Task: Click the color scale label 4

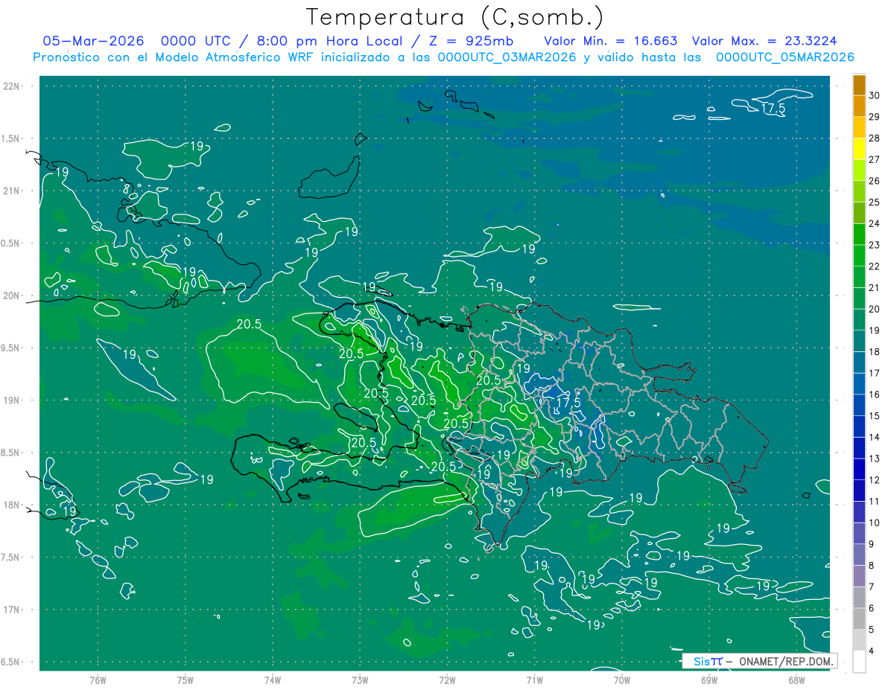Action: click(872, 651)
